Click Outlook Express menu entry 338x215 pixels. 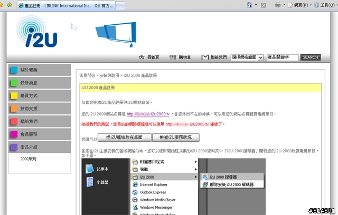coord(164,192)
